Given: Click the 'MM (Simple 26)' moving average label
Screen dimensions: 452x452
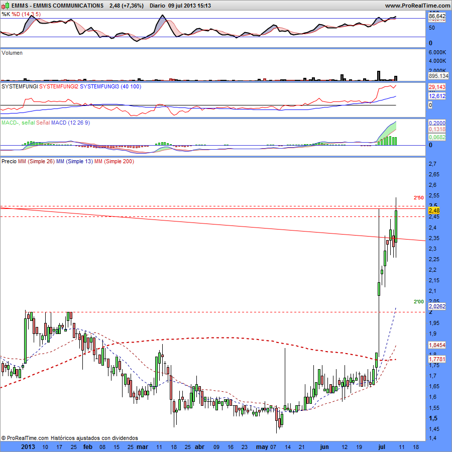Looking at the screenshot, I should (x=36, y=161).
